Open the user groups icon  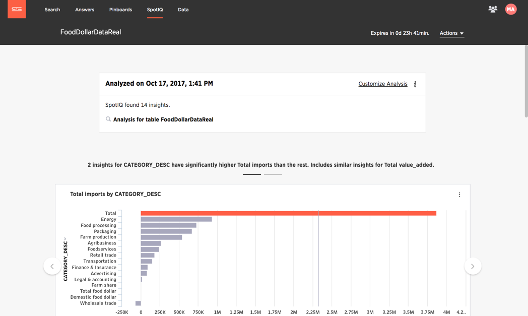[x=493, y=9]
